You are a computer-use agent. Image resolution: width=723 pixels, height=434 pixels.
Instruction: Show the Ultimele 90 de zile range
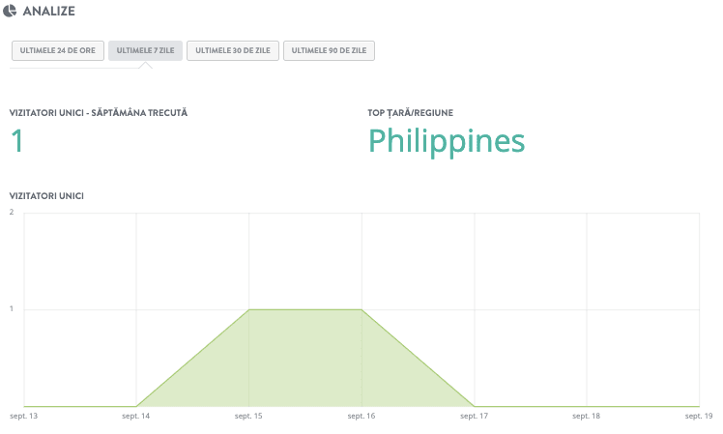tap(329, 50)
